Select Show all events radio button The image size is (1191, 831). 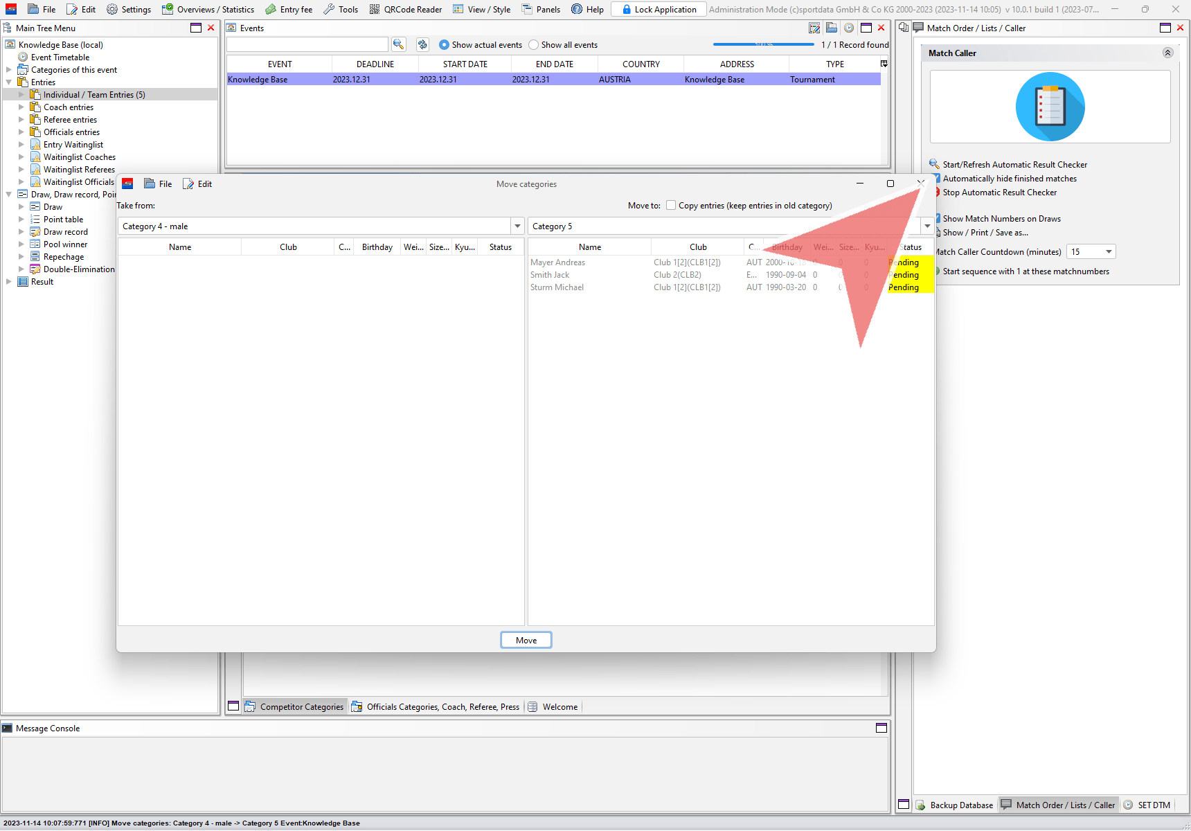[533, 45]
